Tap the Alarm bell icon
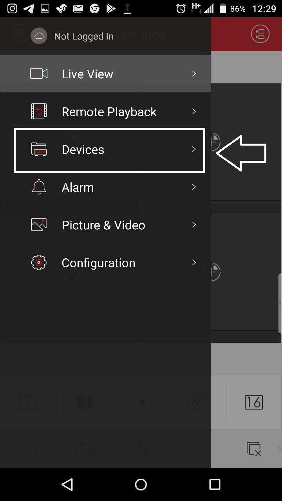 (x=39, y=187)
